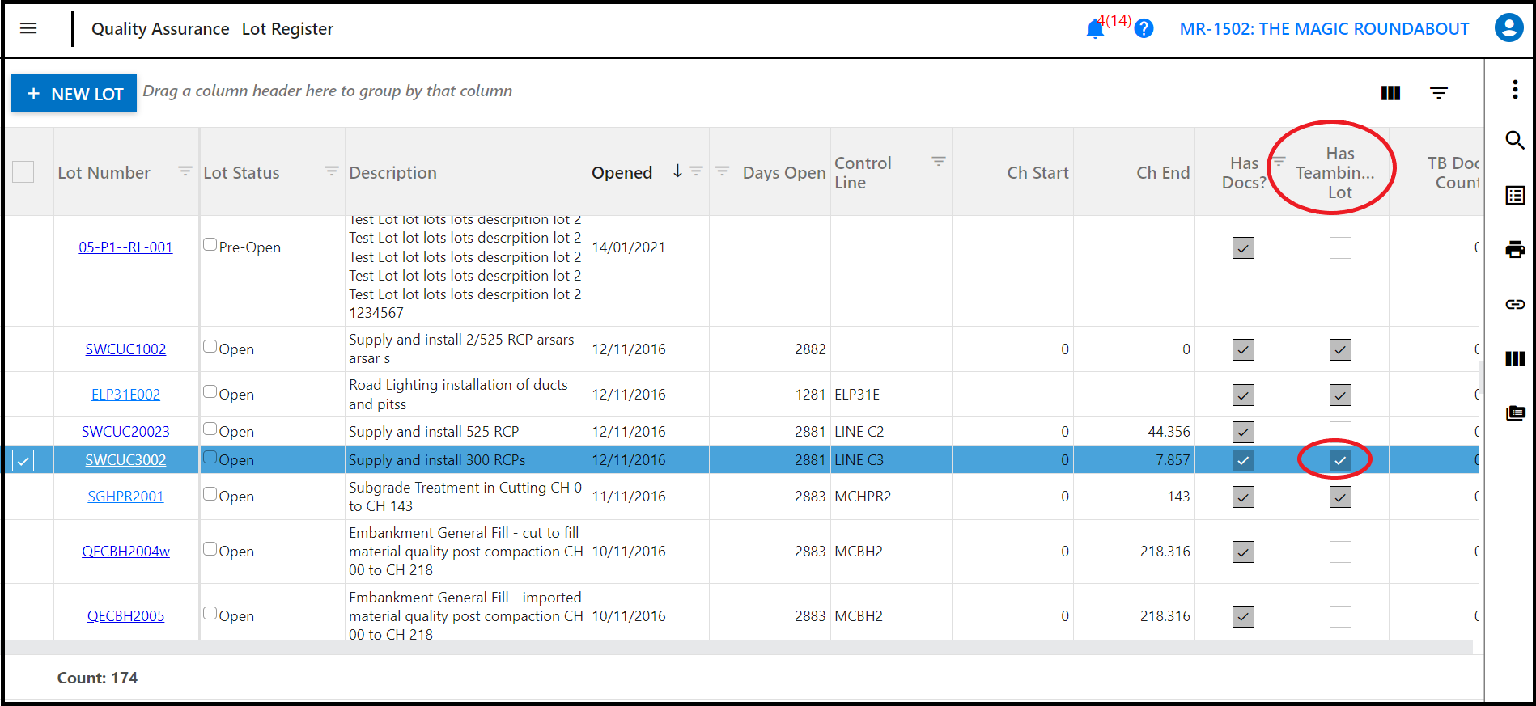
Task: Click the '44.356' Ch End value
Action: click(x=1169, y=432)
